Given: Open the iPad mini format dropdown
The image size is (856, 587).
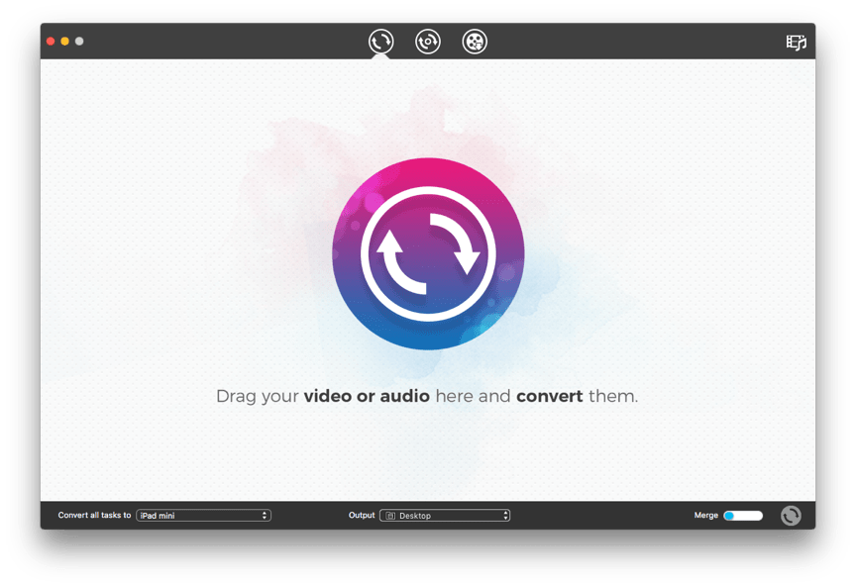Looking at the screenshot, I should click(204, 516).
